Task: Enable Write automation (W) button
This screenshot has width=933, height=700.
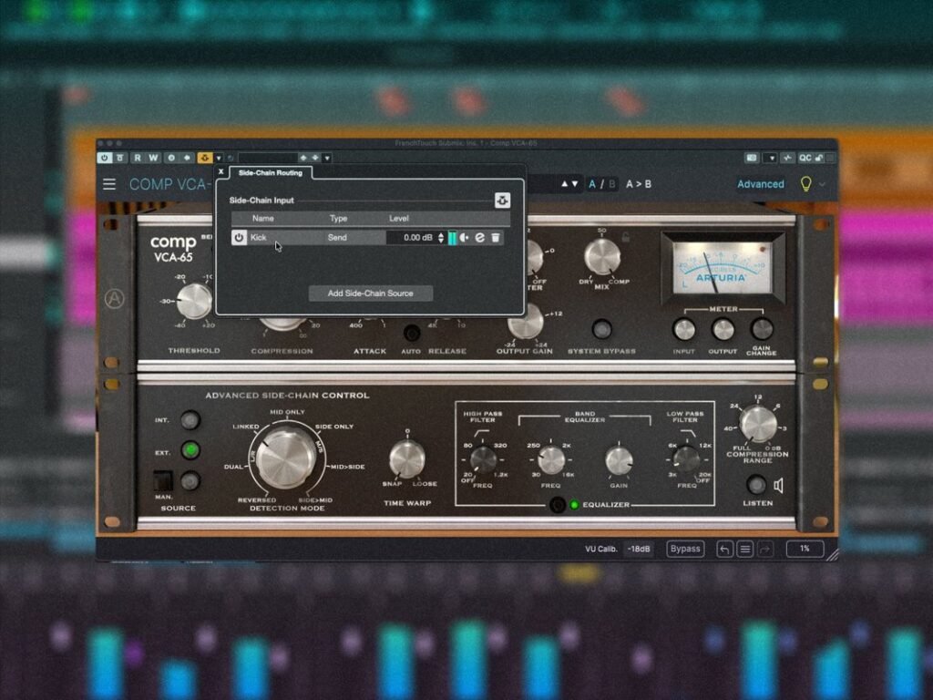Action: [153, 158]
